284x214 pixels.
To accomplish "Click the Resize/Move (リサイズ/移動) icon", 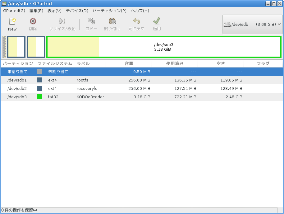I will click(62, 22).
